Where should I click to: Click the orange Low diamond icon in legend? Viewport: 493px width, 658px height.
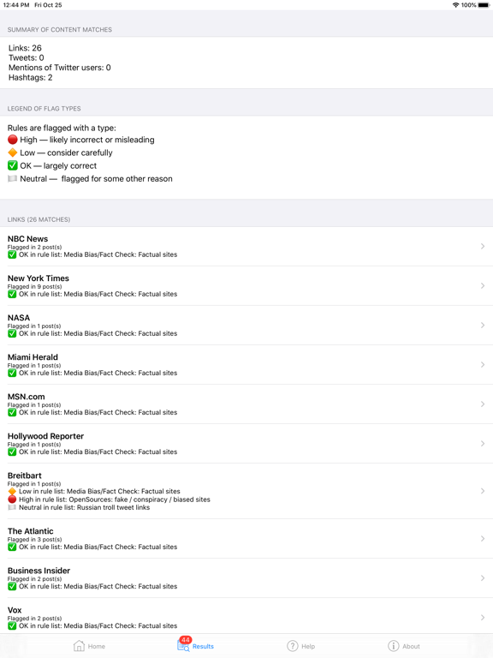point(12,153)
